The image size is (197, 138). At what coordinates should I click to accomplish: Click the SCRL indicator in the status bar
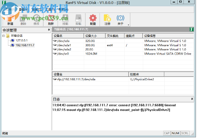click(185, 133)
